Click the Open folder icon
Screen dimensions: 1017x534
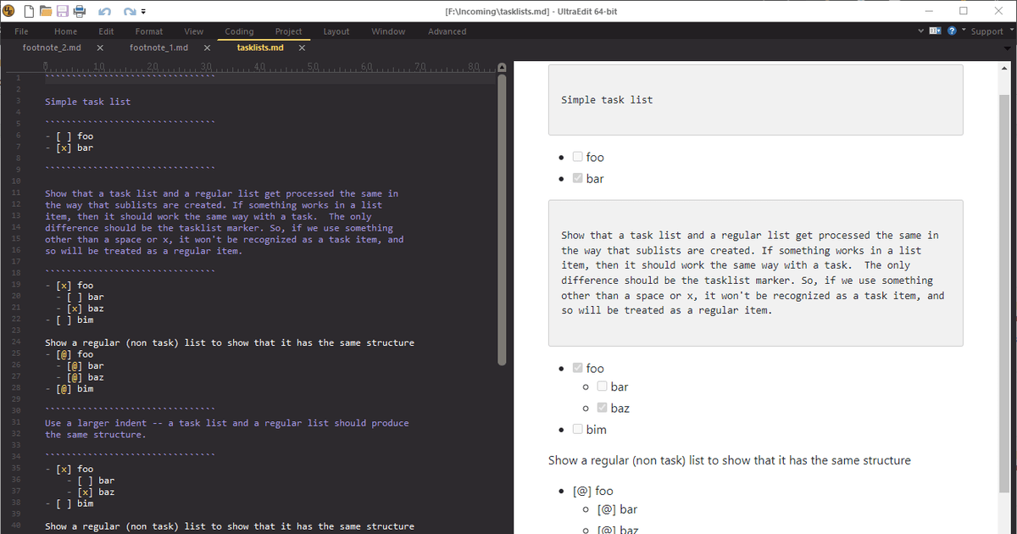pos(45,11)
